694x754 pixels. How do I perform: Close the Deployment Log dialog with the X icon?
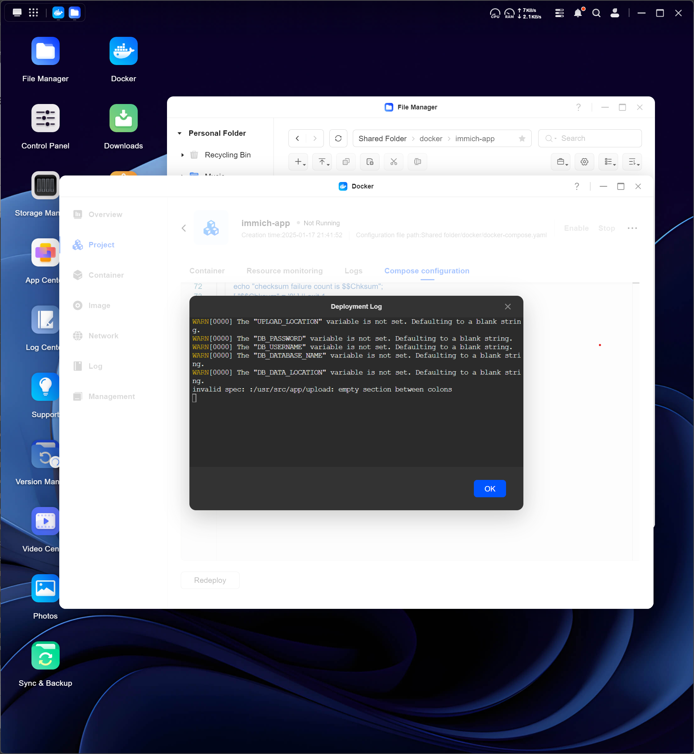point(507,307)
